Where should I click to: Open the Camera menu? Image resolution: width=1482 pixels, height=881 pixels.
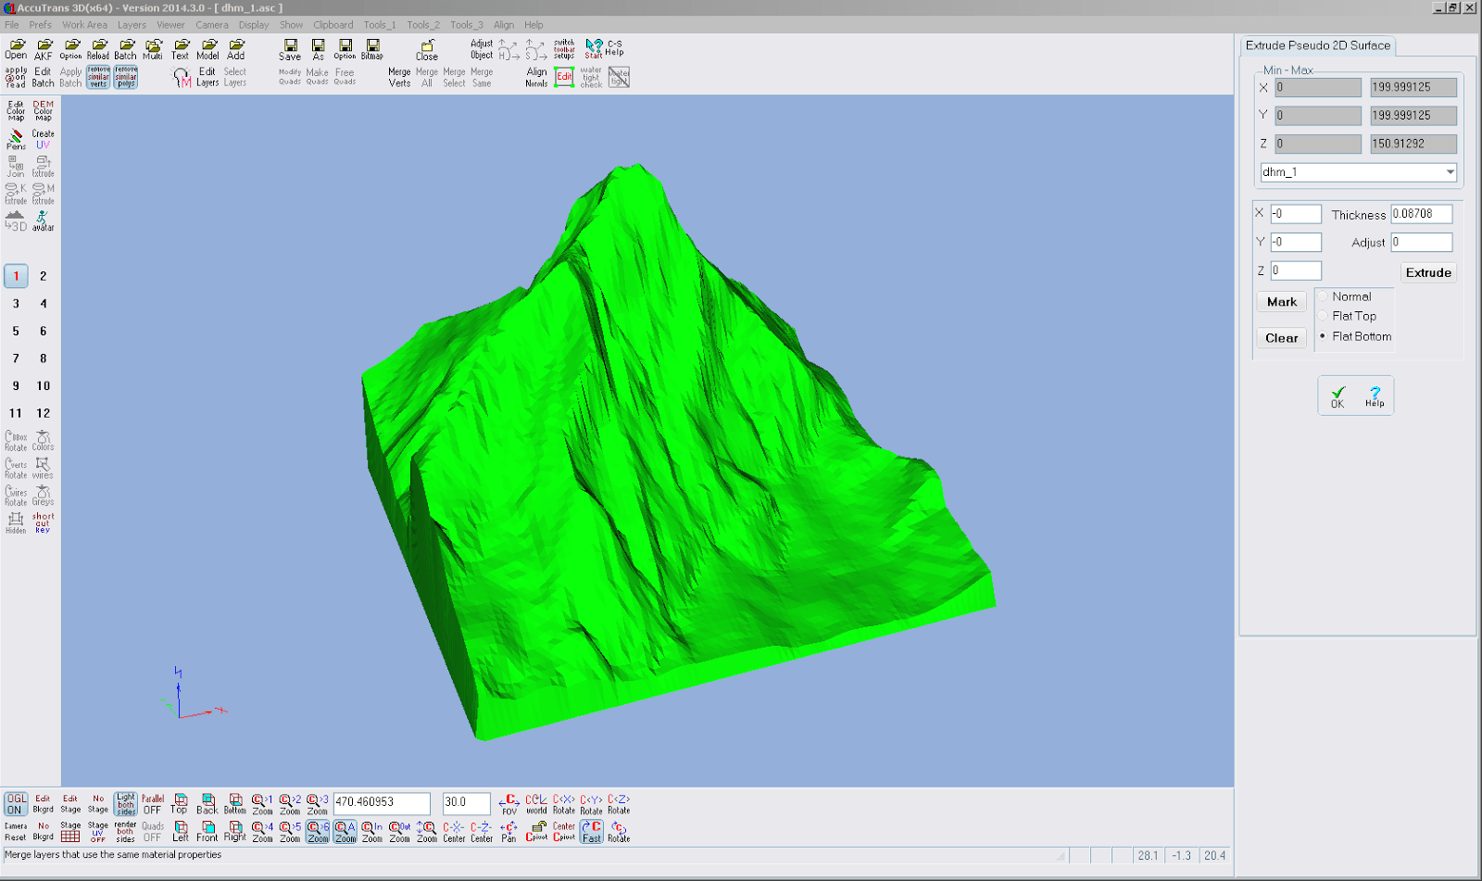pos(211,25)
